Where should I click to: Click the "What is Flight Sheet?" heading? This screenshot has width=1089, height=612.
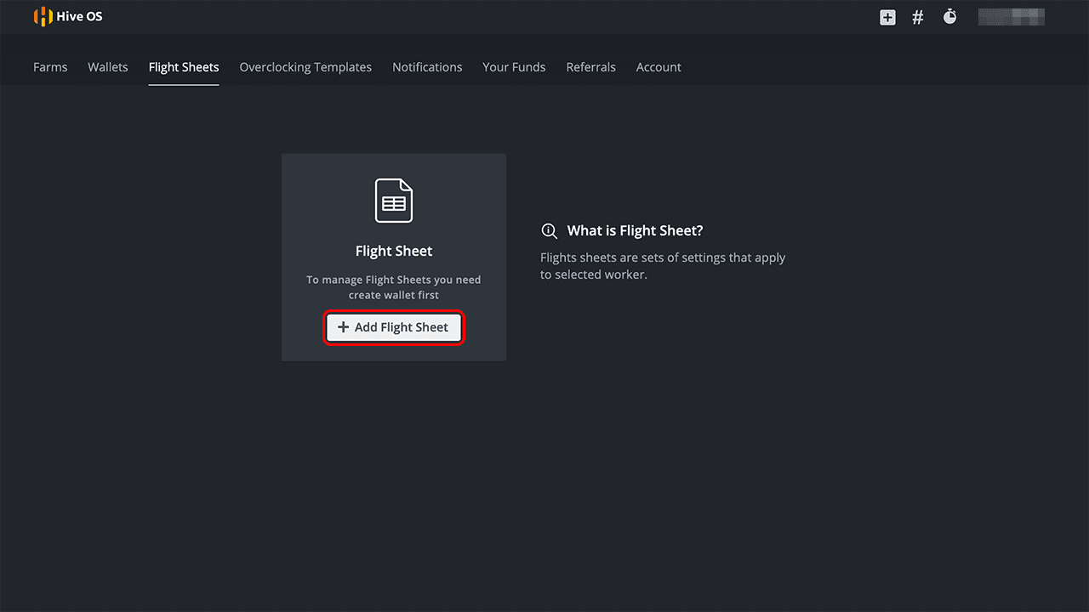(635, 231)
